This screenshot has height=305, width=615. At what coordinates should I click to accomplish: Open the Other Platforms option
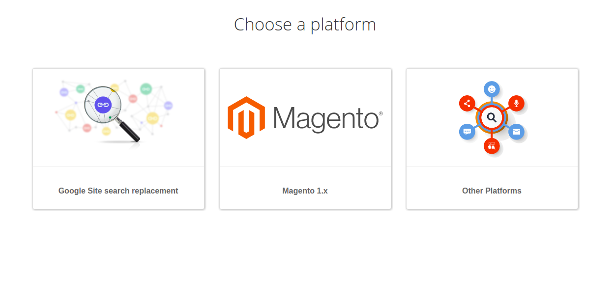coord(492,139)
